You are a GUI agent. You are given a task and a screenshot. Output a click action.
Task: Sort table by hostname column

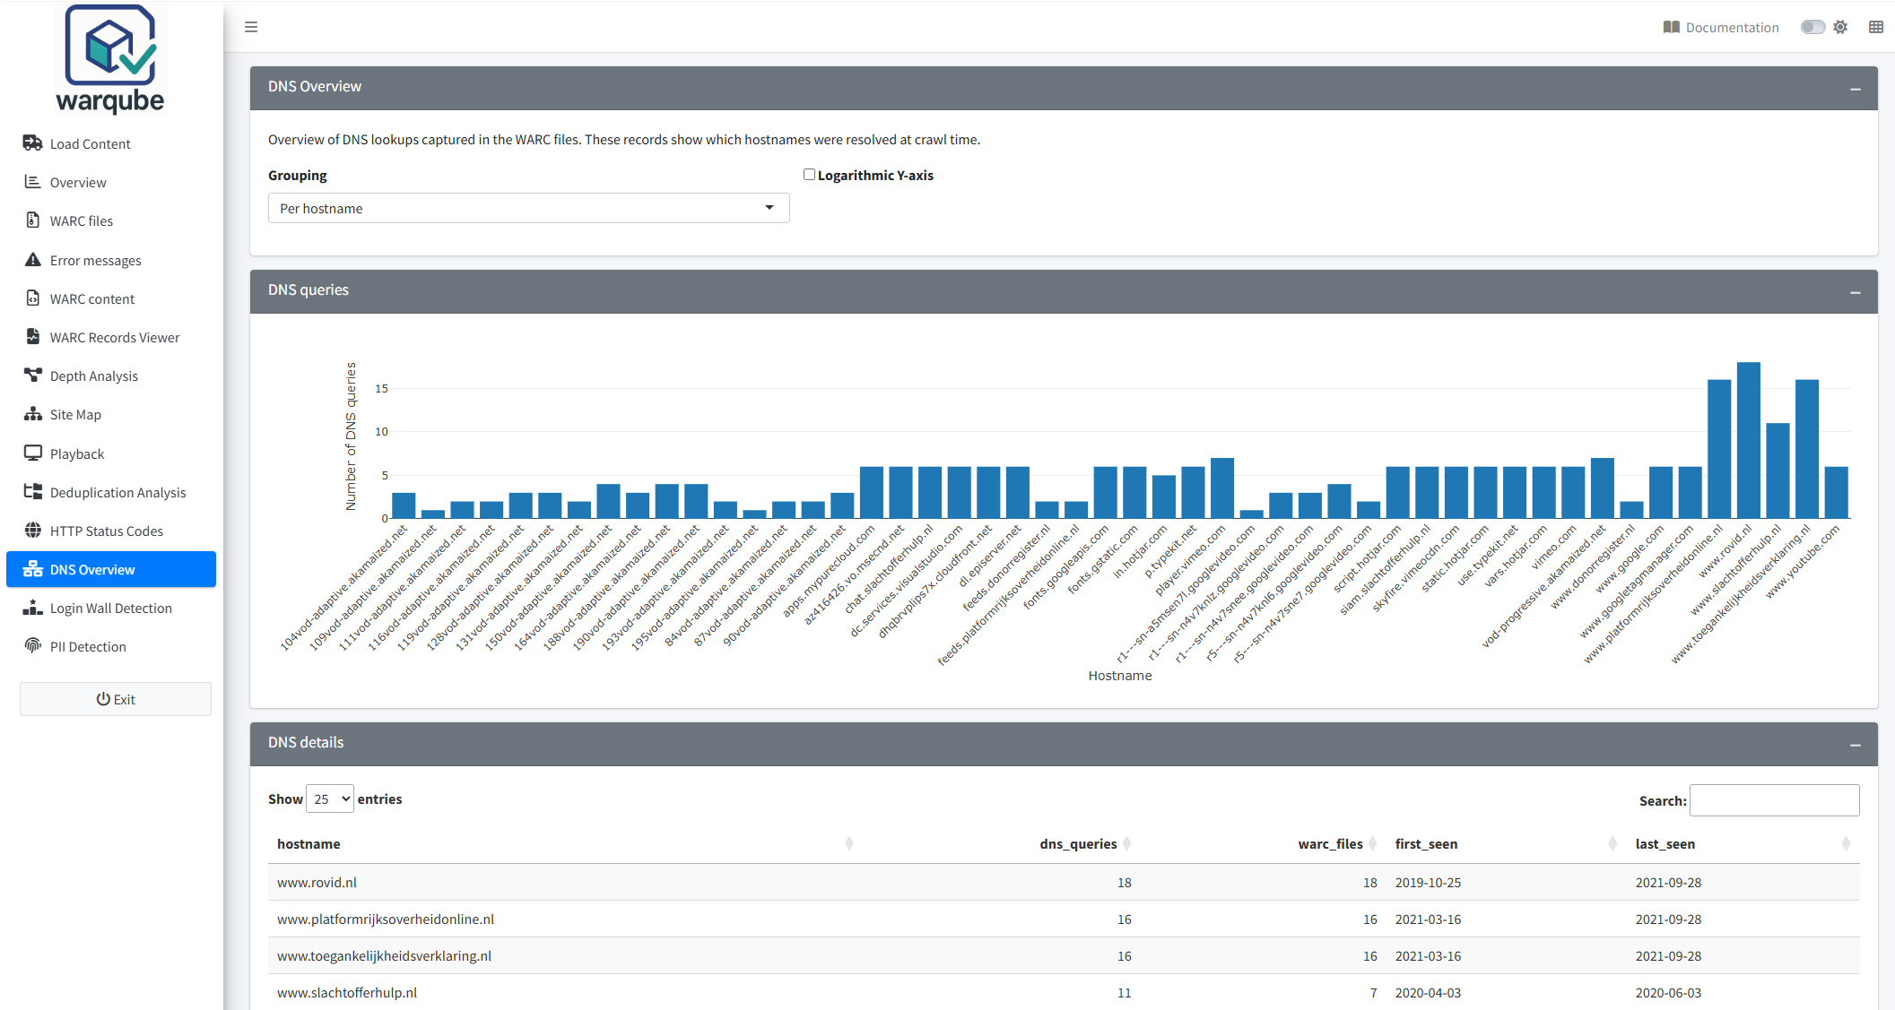565,843
